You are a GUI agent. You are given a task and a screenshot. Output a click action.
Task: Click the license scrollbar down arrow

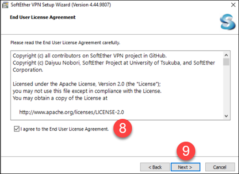click(226, 116)
